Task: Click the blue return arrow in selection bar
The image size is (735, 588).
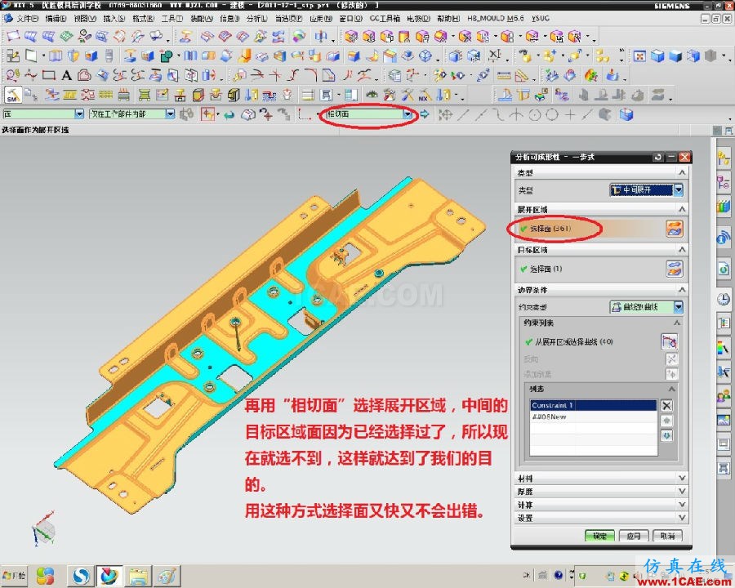Action: pos(229,114)
